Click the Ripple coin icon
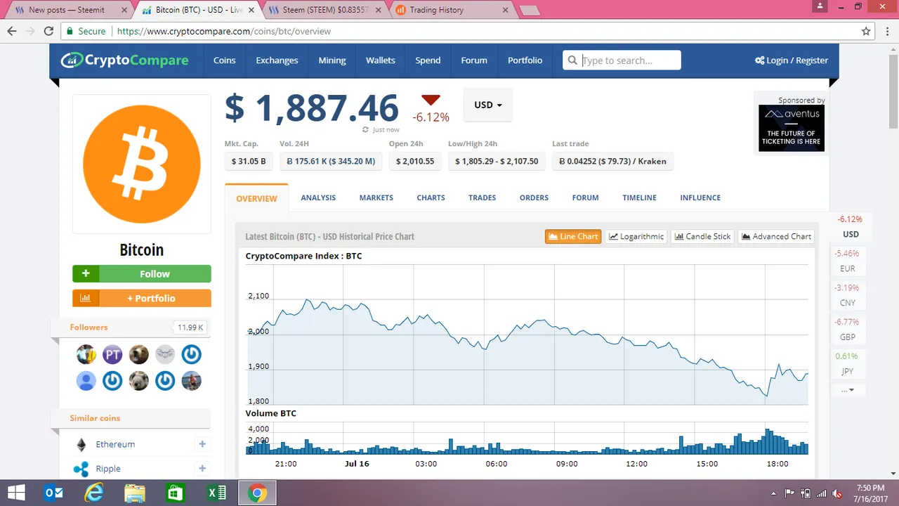Screen dimensions: 899x506 tap(81, 469)
